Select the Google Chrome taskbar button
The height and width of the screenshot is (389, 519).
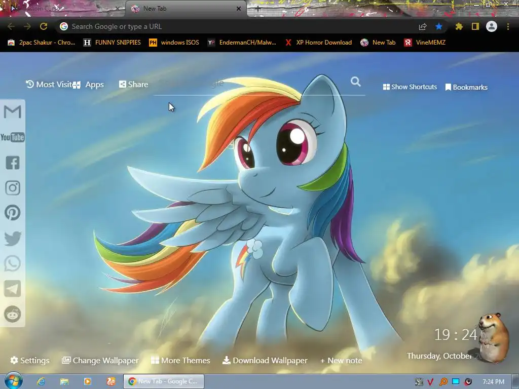click(164, 381)
